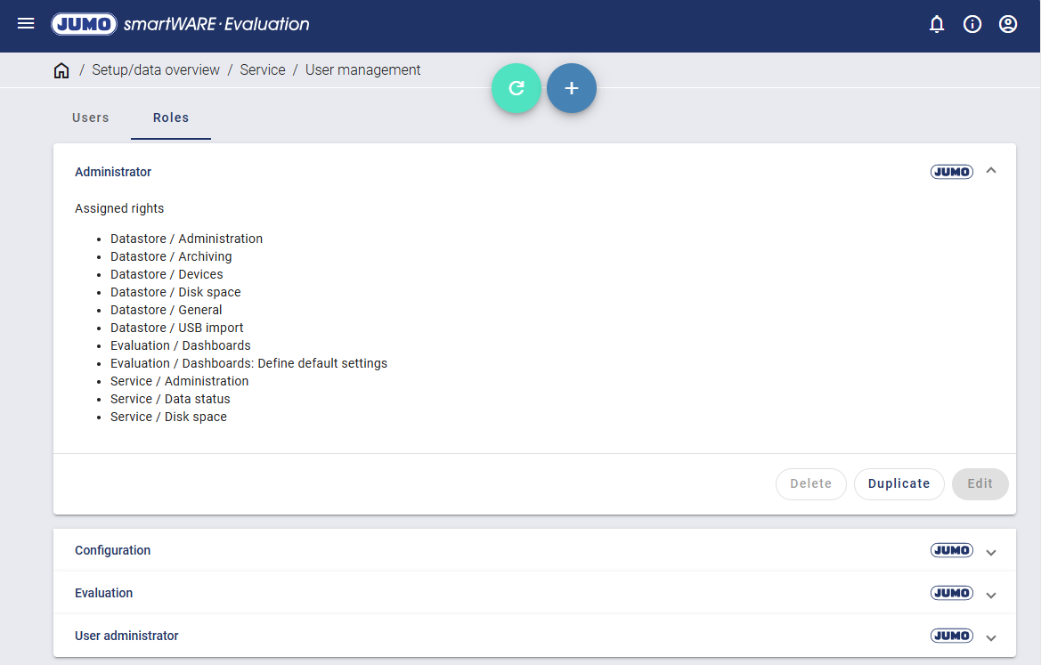Screen dimensions: 1041x665
Task: Select the Roles tab
Action: pos(171,118)
